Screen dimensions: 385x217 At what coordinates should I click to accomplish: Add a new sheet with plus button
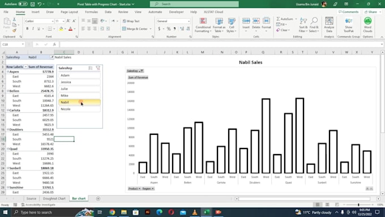pos(98,198)
